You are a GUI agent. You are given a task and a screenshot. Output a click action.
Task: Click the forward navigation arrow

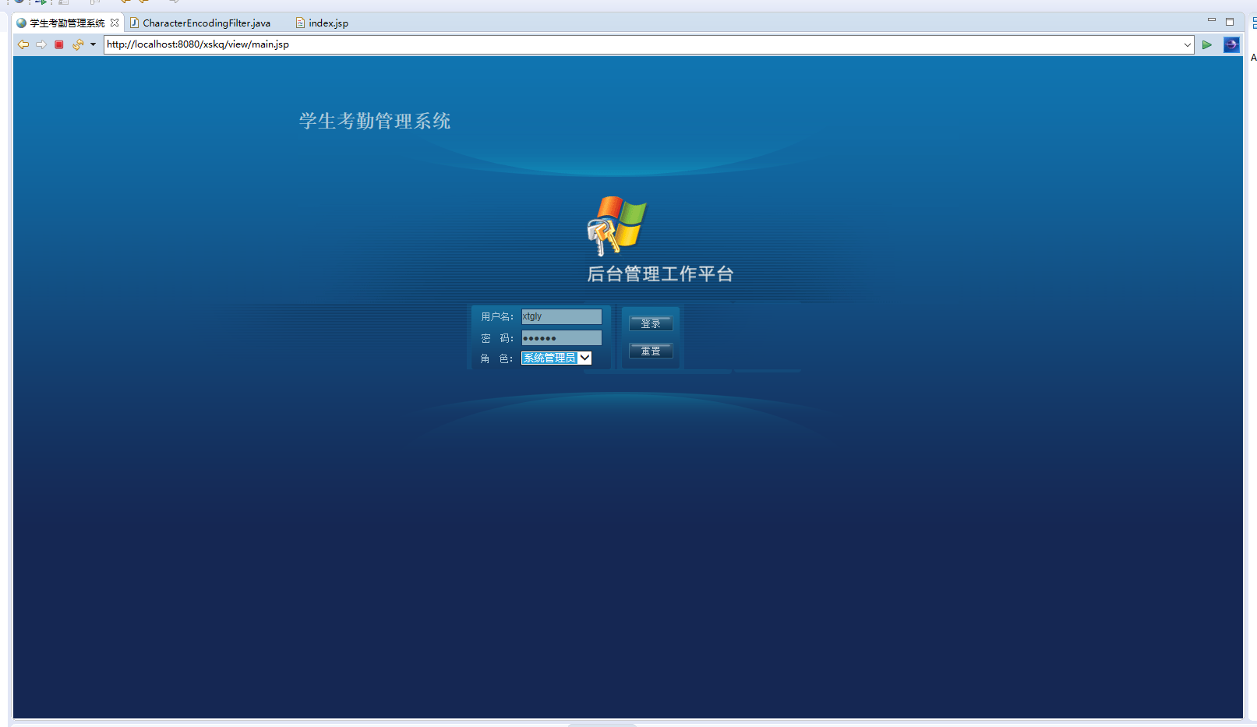point(41,44)
